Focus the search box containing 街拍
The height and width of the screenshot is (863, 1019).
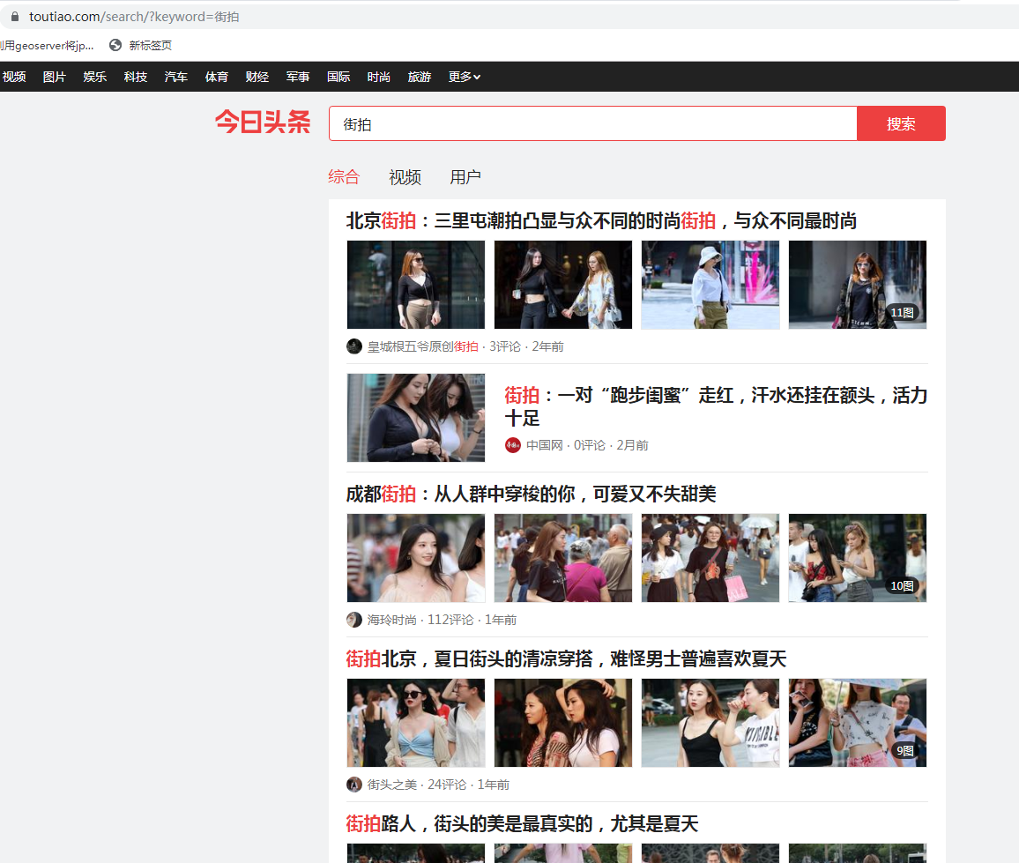click(x=592, y=123)
